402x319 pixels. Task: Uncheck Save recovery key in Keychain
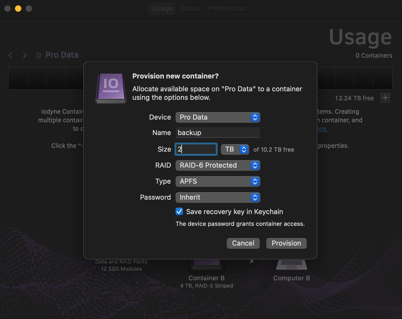pos(179,211)
